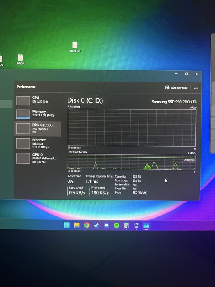This screenshot has width=215, height=287.
Task: Click the 'Read speed' label
Action: 76,187
